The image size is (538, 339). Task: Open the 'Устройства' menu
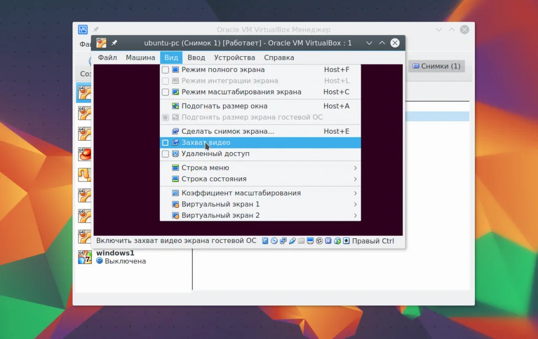pos(234,58)
